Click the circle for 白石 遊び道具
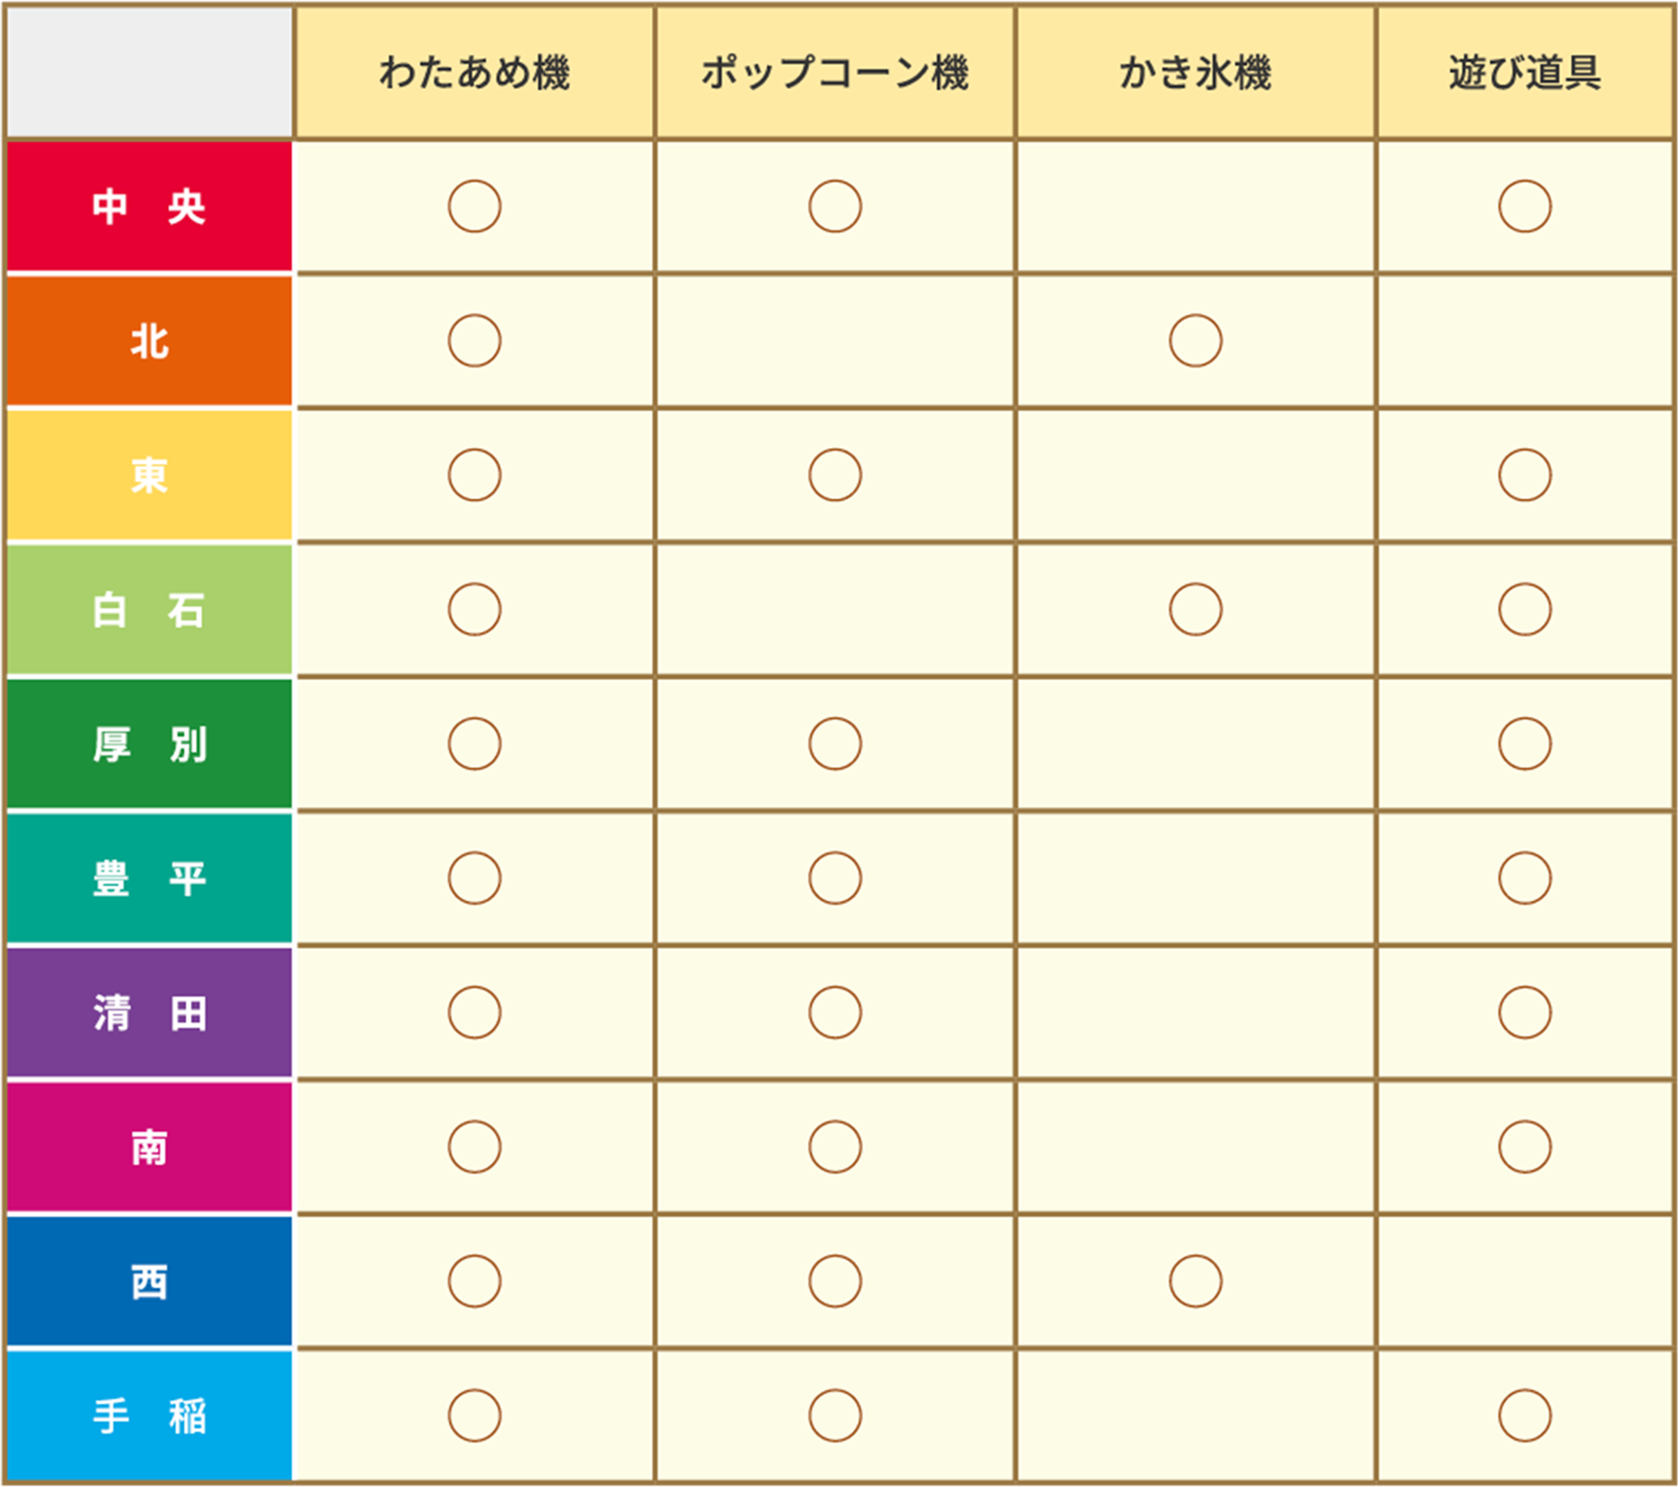 (x=1525, y=609)
